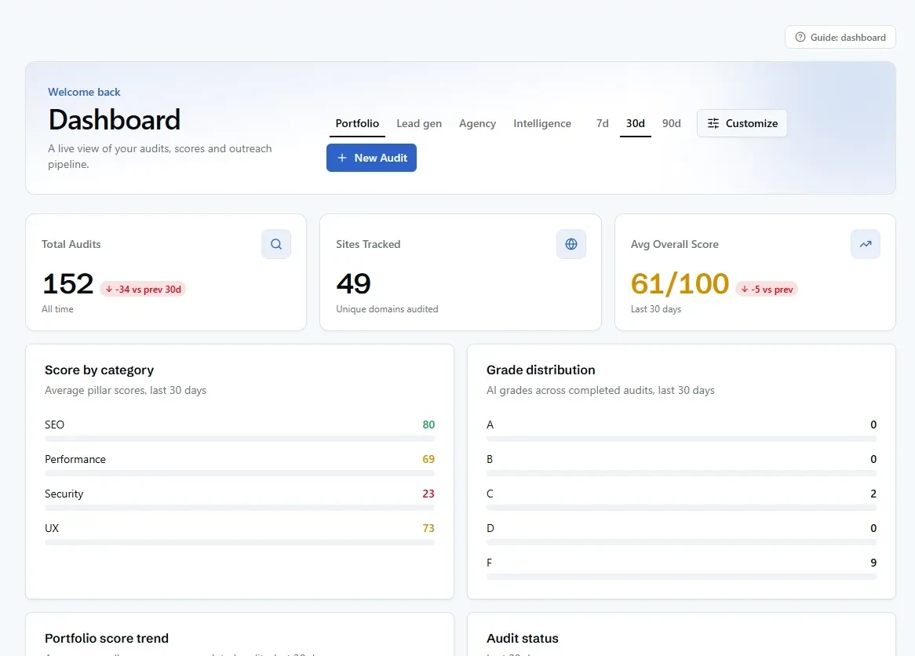Open the Customize dashboard options
915x656 pixels.
pos(742,123)
